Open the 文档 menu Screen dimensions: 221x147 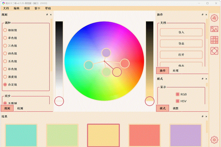click(6, 8)
